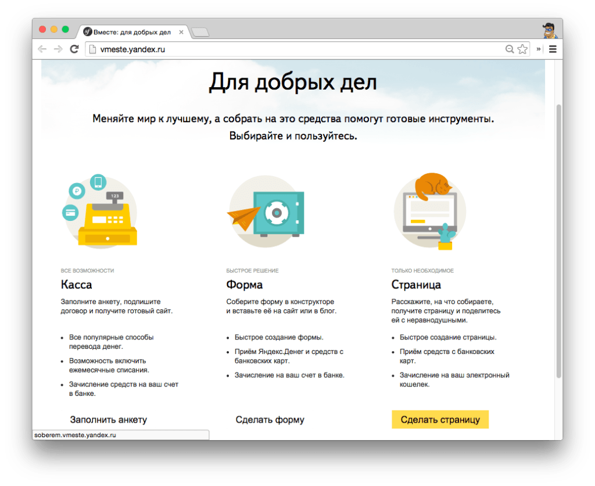Screen dimensions: 595x486
Task: Click the browser forward arrow
Action: click(x=58, y=49)
